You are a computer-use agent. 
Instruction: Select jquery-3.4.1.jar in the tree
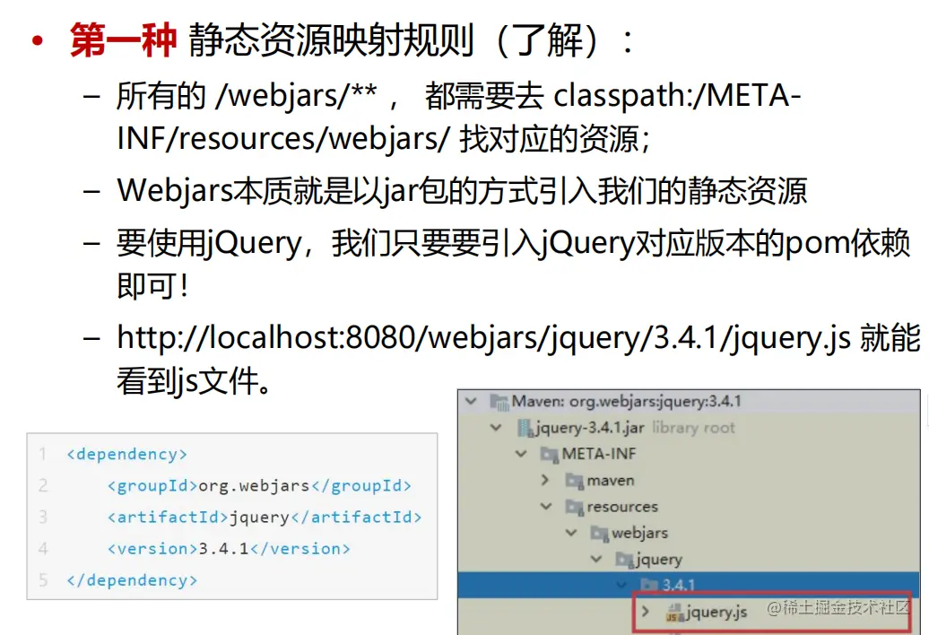(589, 428)
